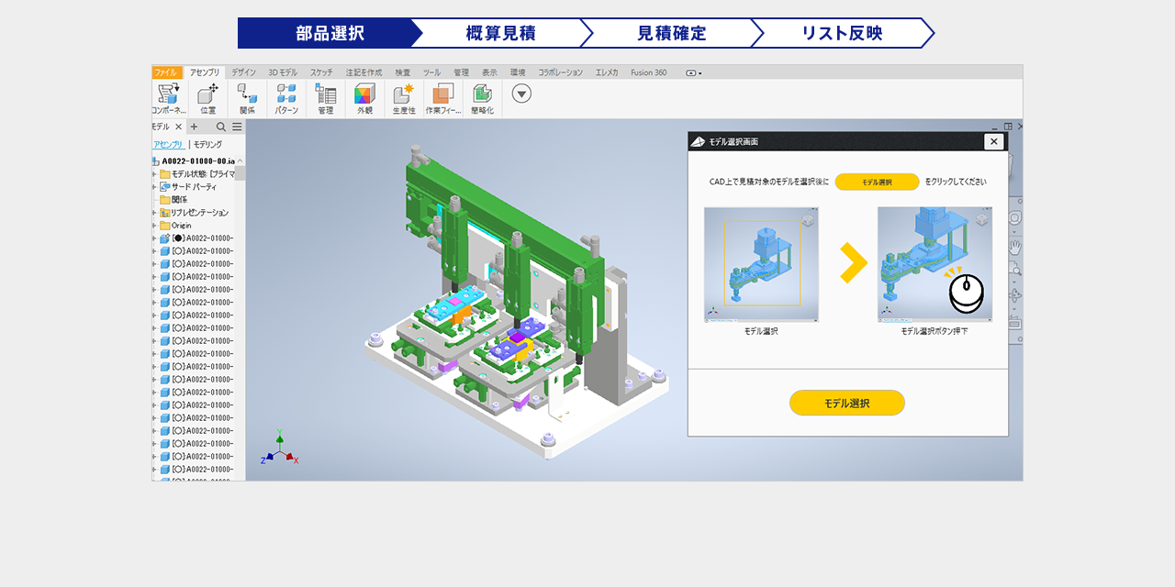Screen dimensions: 1175x587
Task: Close the モデル選択画面 dialog
Action: [x=993, y=141]
